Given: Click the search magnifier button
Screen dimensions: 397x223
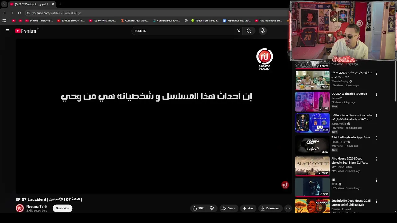Looking at the screenshot, I should pyautogui.click(x=249, y=31).
